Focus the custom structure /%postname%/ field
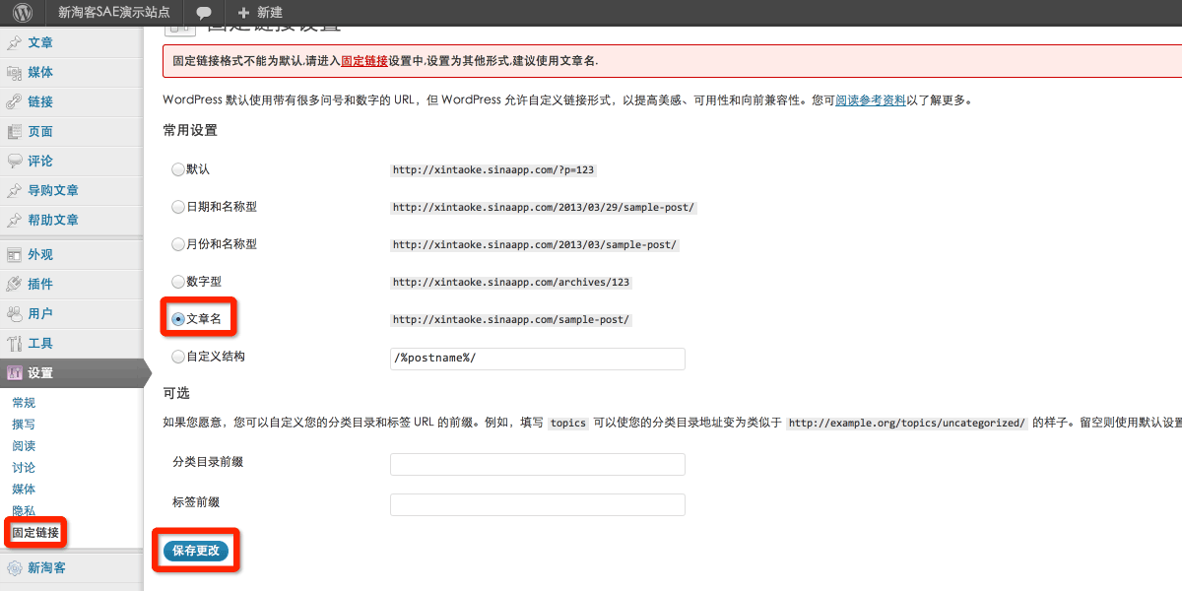This screenshot has height=591, width=1182. coord(538,359)
